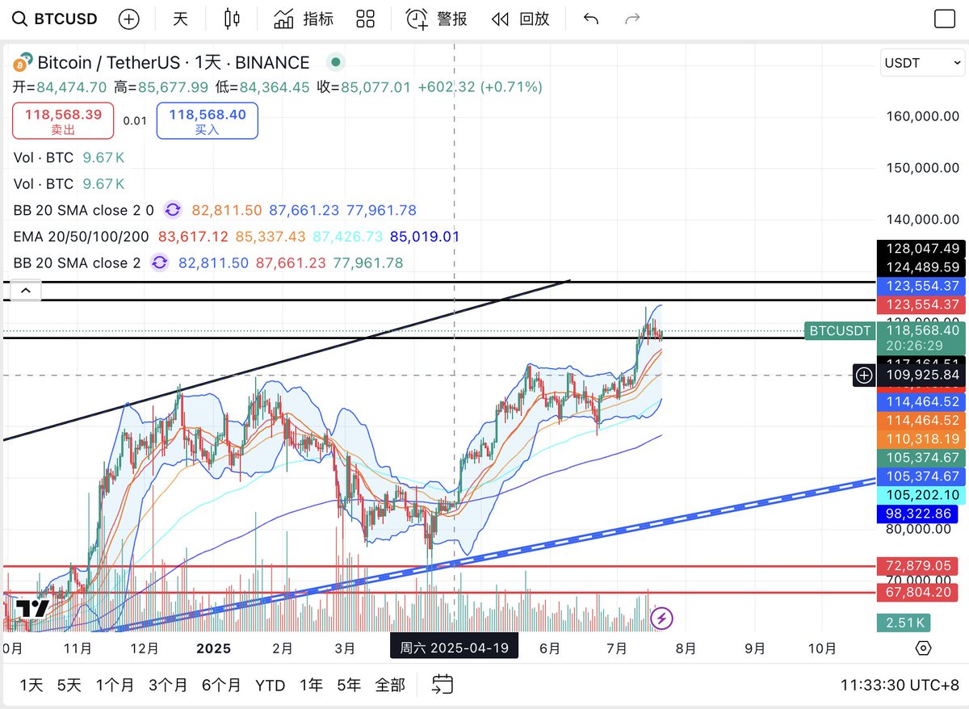Select the 5年 time range

tap(349, 686)
